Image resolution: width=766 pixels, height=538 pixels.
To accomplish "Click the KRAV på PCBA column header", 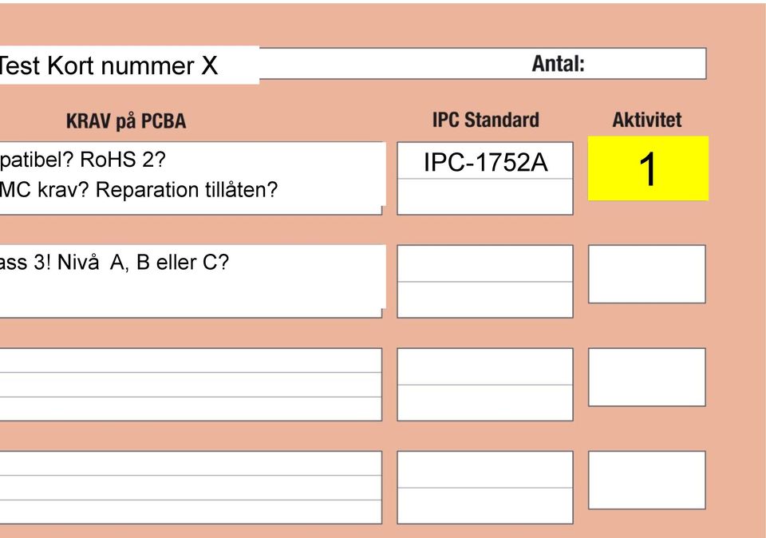I will pyautogui.click(x=126, y=121).
